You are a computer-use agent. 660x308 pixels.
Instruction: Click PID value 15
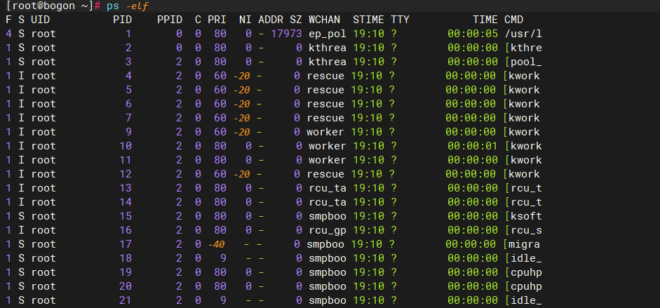point(126,216)
